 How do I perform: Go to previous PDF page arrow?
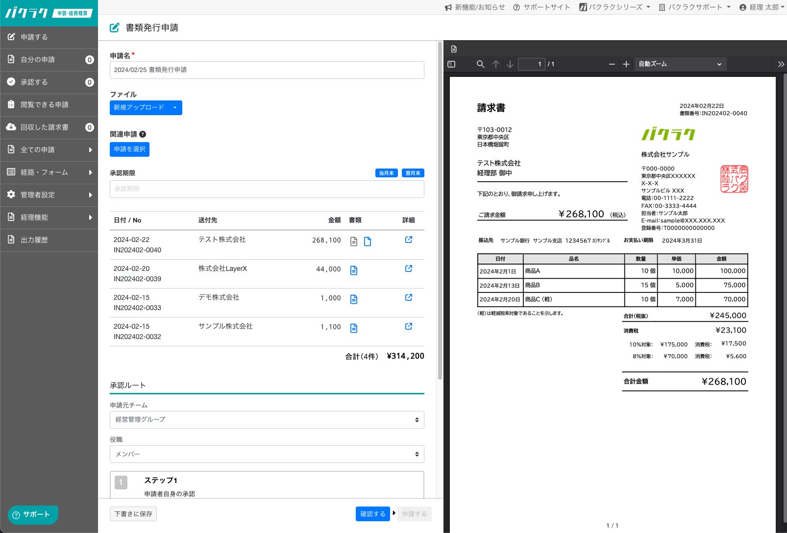496,64
